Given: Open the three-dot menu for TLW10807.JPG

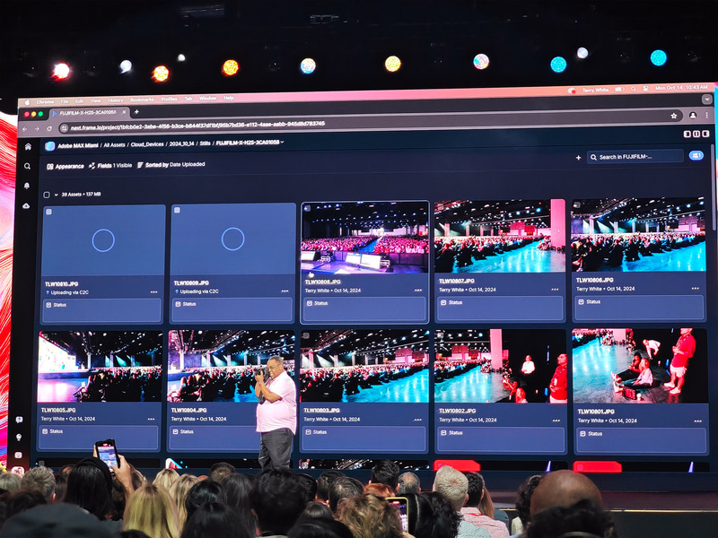Looking at the screenshot, I should [555, 289].
